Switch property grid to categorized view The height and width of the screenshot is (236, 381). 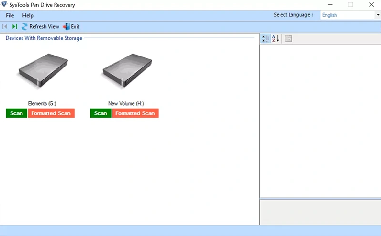click(266, 38)
